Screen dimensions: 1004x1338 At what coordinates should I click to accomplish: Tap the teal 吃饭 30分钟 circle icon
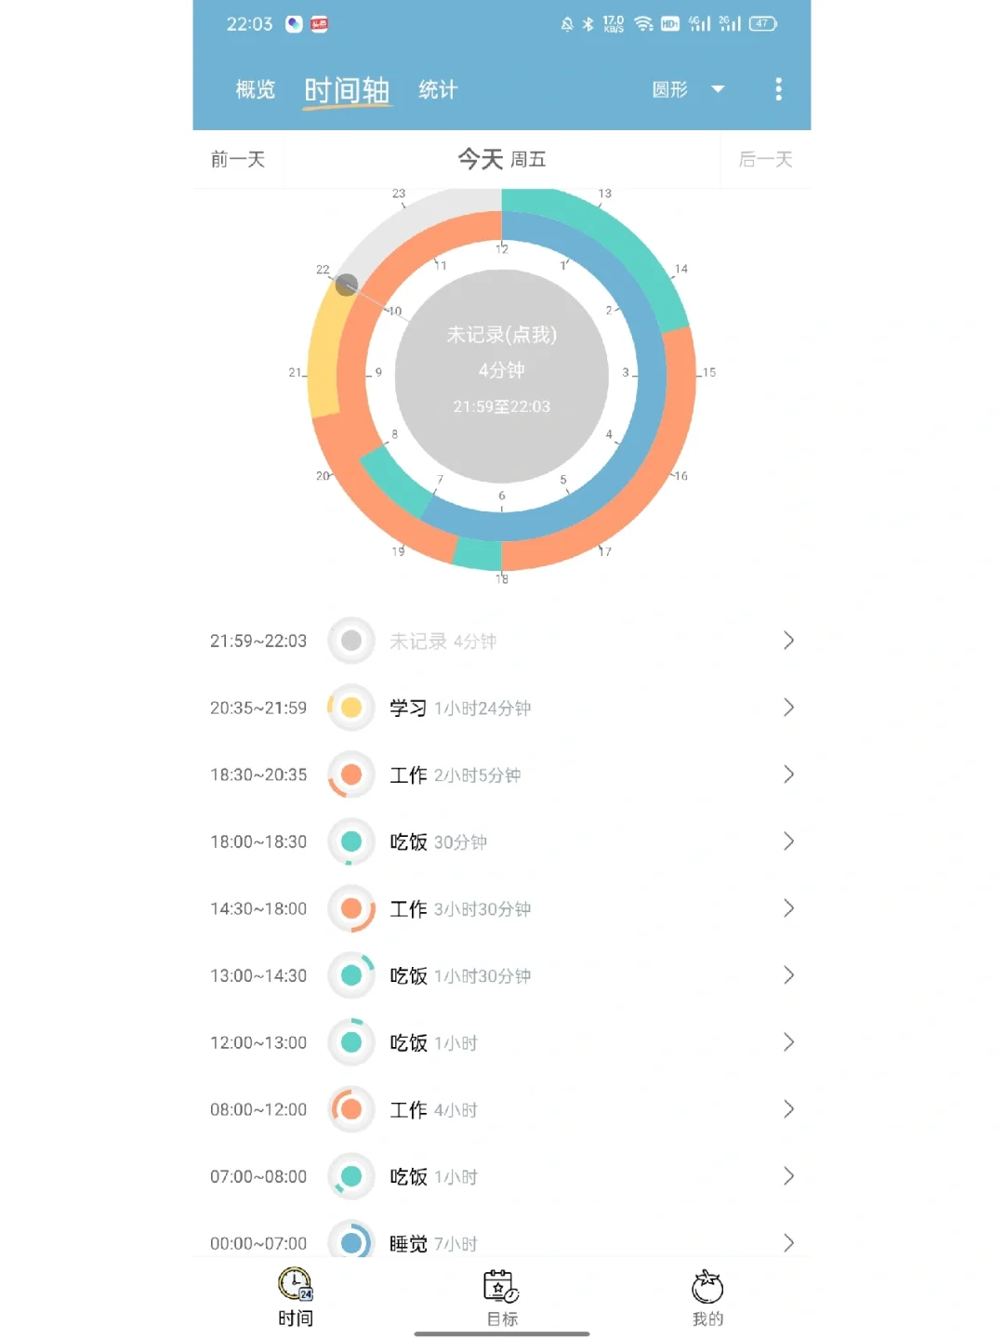(x=351, y=841)
